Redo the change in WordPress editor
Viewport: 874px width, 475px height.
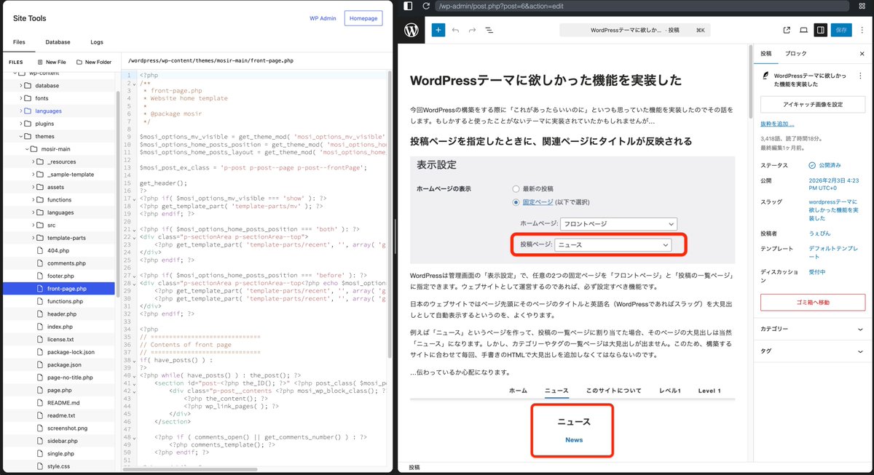point(472,30)
